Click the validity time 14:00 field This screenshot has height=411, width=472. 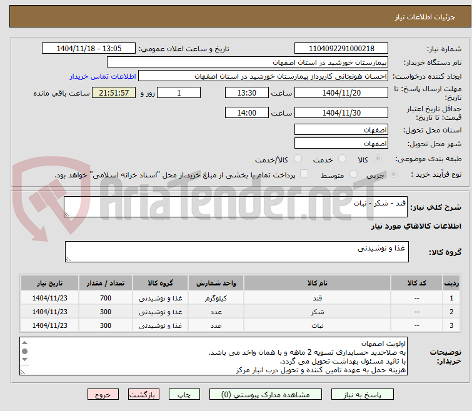pos(247,112)
